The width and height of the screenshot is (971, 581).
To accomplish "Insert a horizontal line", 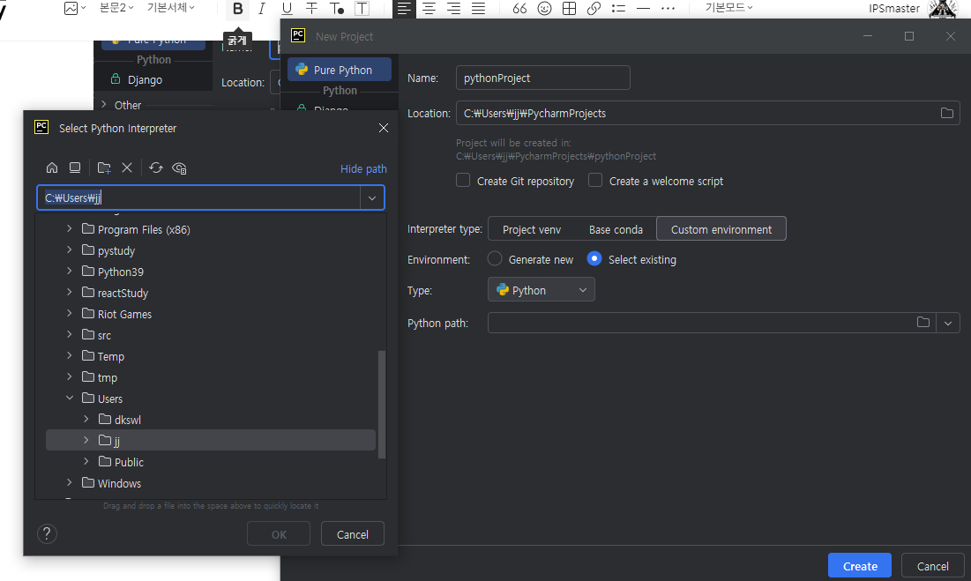I will pos(644,9).
